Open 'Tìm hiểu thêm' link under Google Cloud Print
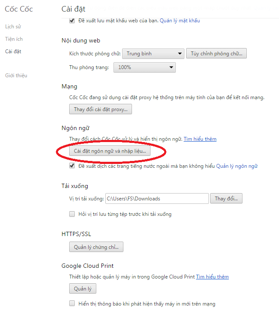This screenshot has width=279, height=312. tap(212, 277)
